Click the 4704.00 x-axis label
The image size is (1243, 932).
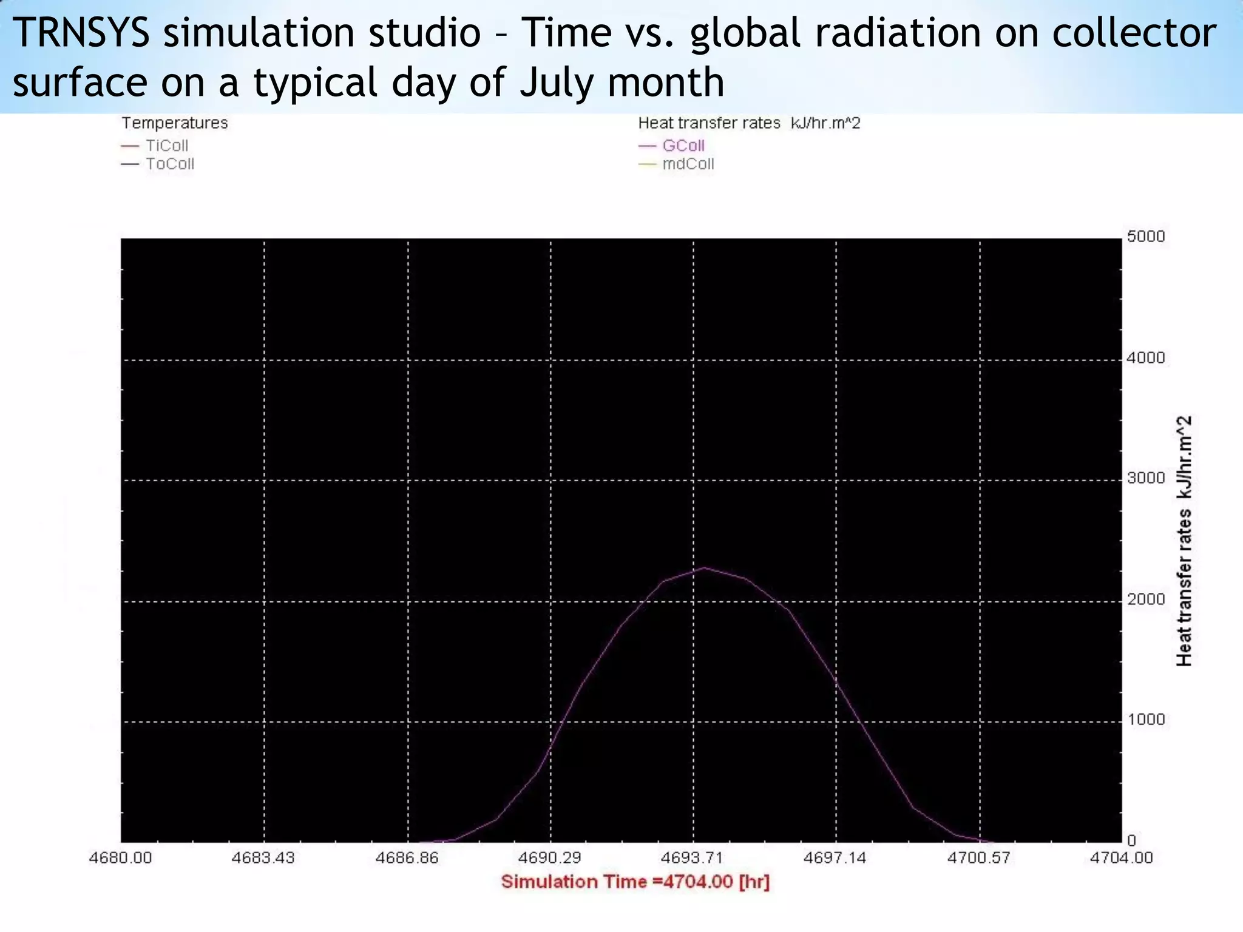coord(1121,858)
